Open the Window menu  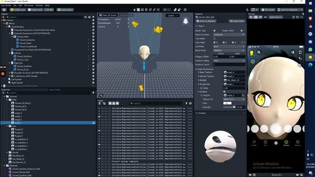39,5
